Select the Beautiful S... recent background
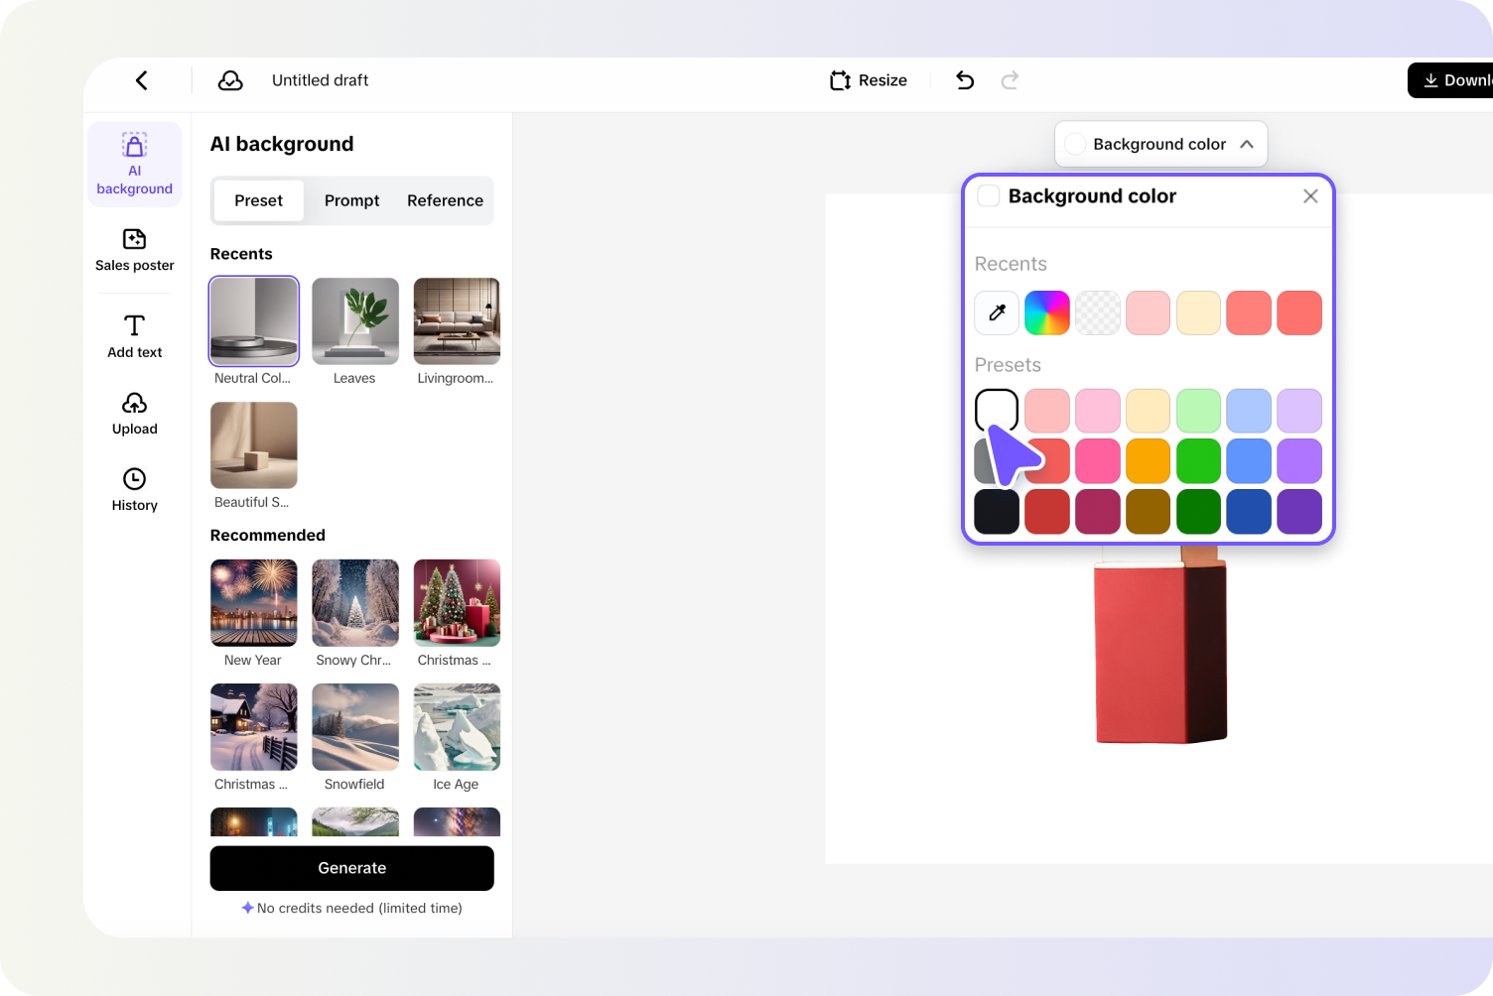Image resolution: width=1493 pixels, height=996 pixels. pyautogui.click(x=254, y=445)
